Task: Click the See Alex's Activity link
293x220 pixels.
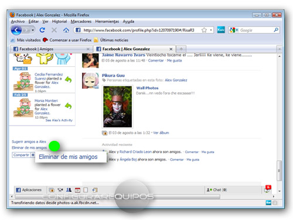Action: click(x=59, y=120)
